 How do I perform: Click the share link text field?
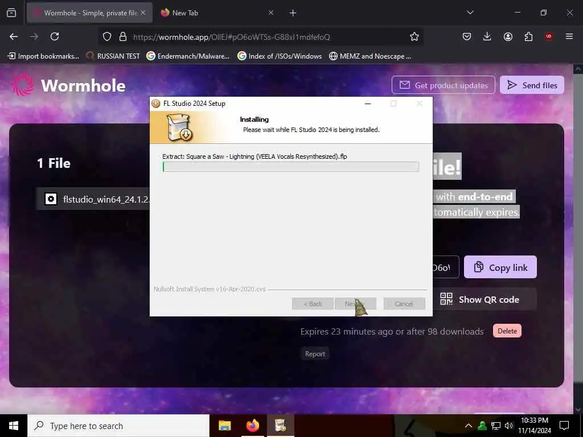click(446, 267)
